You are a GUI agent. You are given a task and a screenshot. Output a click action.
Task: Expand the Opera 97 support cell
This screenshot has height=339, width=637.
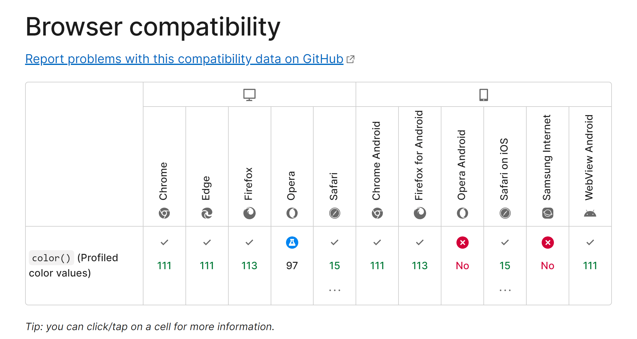pyautogui.click(x=292, y=266)
